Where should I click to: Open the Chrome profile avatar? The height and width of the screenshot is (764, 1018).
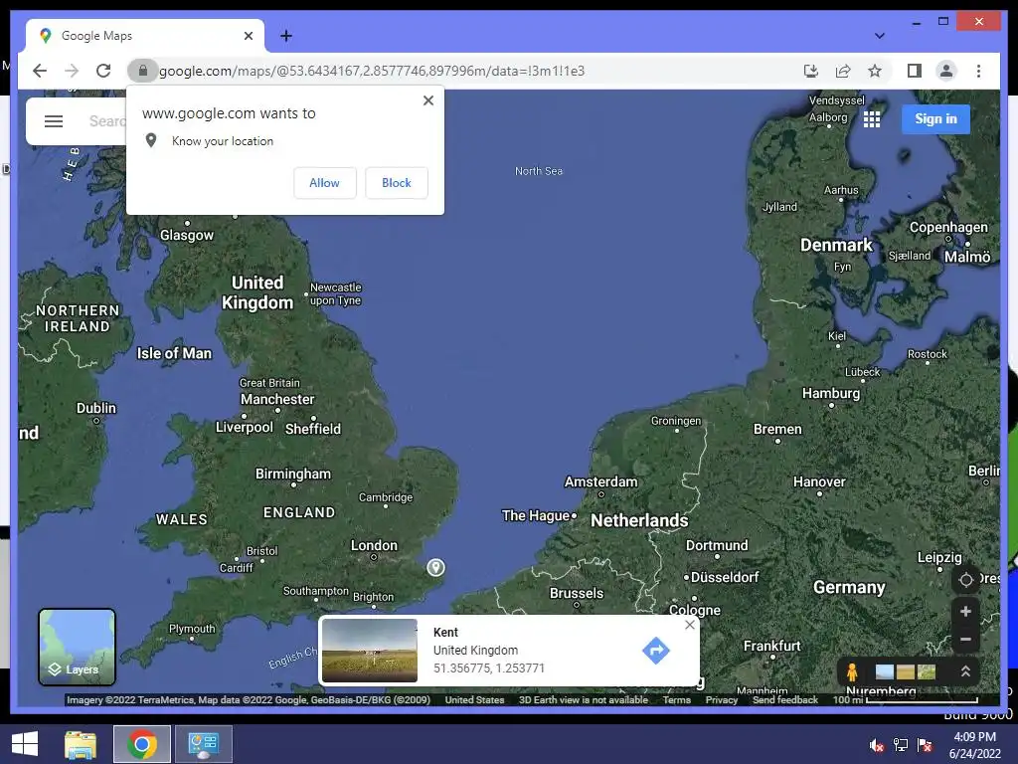point(946,71)
